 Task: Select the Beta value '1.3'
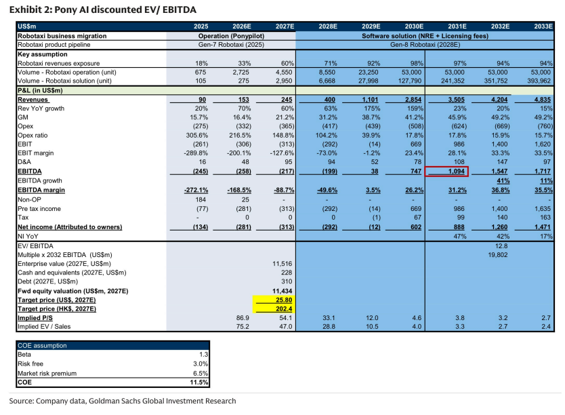pos(204,355)
